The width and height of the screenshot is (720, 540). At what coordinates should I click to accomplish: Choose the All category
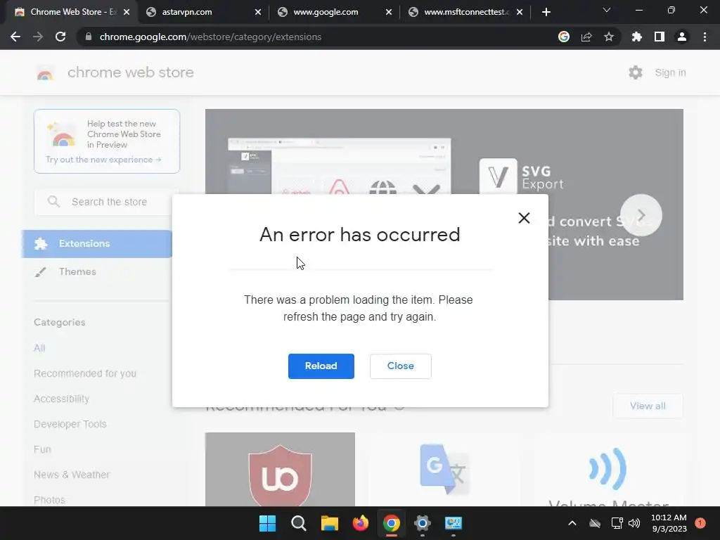[x=39, y=348]
